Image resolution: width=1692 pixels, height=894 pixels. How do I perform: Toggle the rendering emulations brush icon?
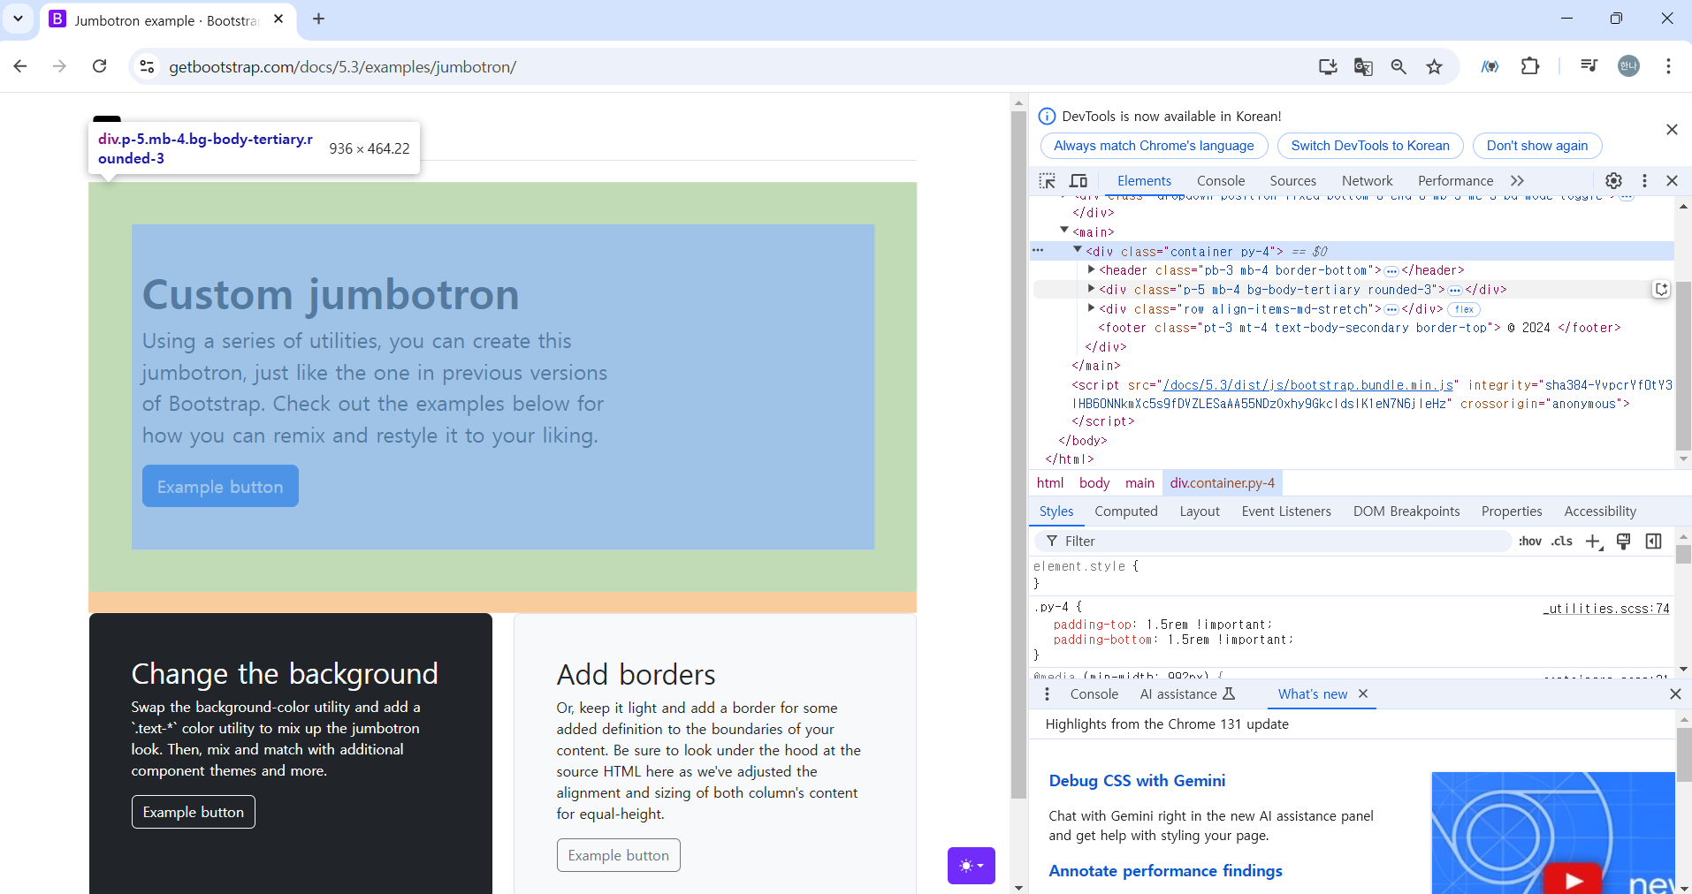pyautogui.click(x=1623, y=542)
